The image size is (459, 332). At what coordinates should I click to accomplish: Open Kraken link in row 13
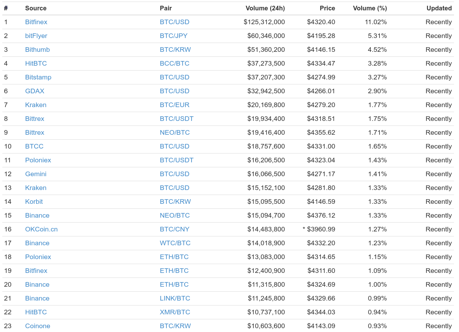36,188
